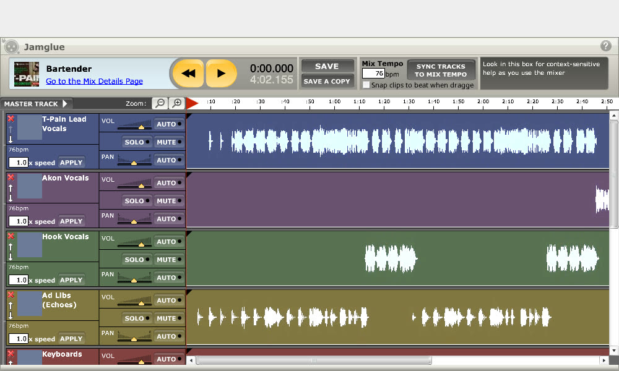
Task: Solo the T-Pain Lead Vocals track
Action: pos(137,142)
